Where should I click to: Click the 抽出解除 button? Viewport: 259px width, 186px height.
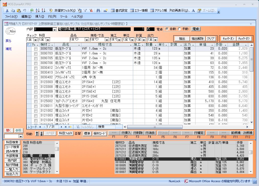coord(197,39)
